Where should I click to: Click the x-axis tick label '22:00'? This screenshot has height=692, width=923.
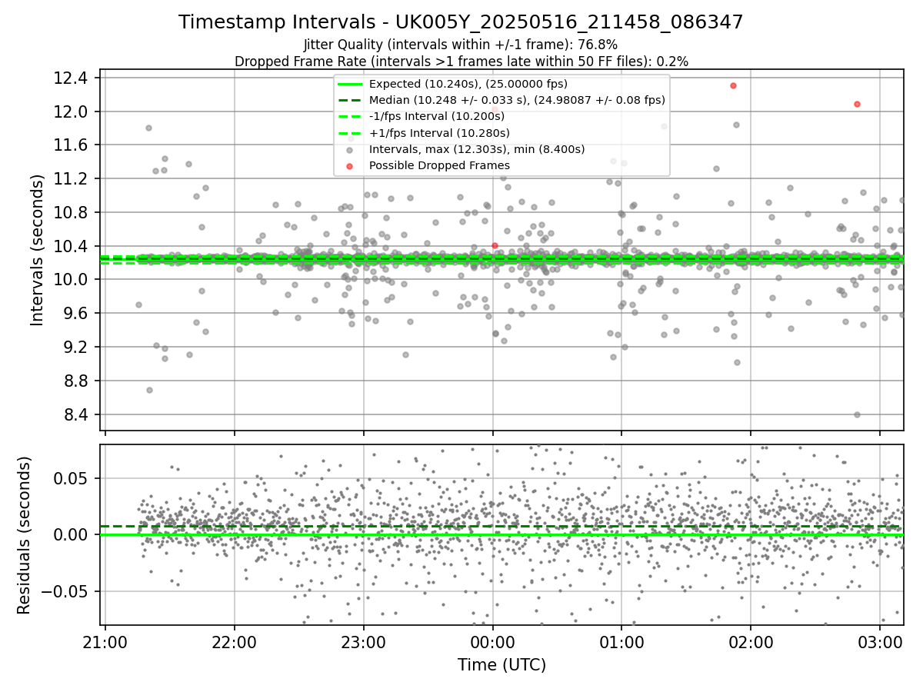(235, 641)
